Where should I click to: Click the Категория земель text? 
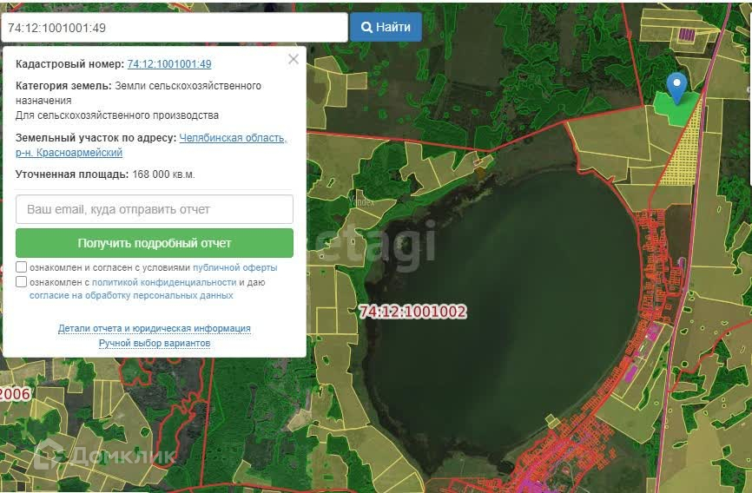pos(63,86)
